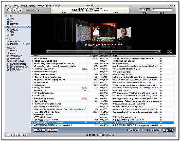This screenshot has width=180, height=141.
Task: Click the subscribe badge on the CocoaCast row
Action: coord(84,69)
